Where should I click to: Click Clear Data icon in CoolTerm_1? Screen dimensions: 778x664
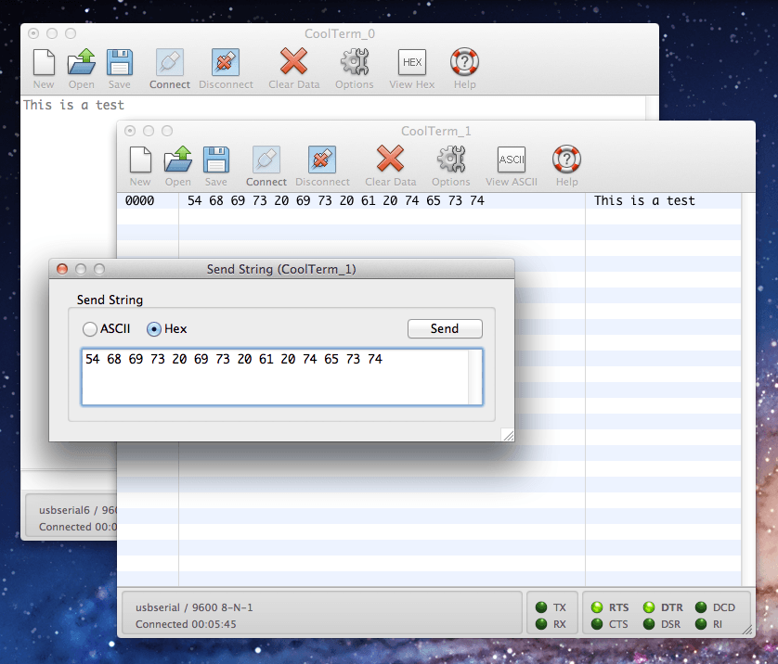coord(391,158)
